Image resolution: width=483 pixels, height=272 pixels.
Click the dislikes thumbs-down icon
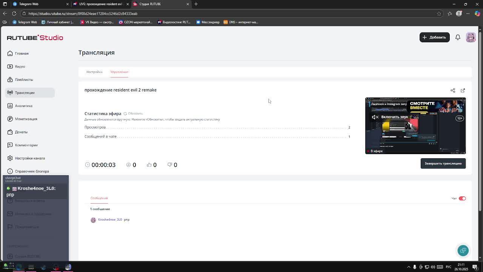pyautogui.click(x=170, y=165)
